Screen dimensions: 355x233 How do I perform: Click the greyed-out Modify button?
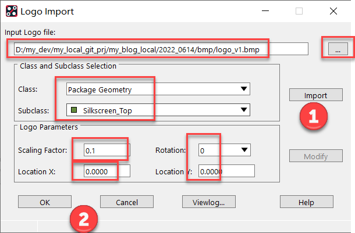[315, 156]
